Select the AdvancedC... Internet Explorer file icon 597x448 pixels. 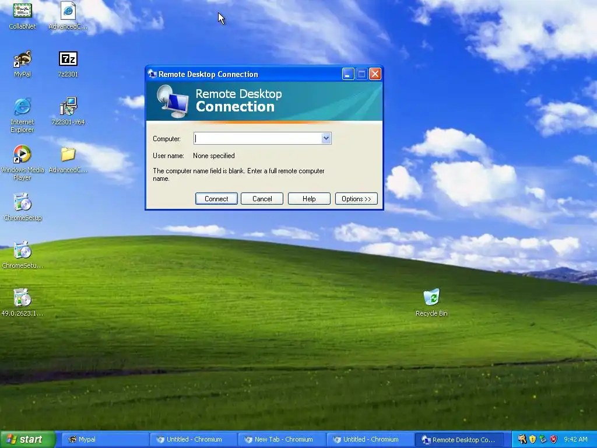(68, 16)
